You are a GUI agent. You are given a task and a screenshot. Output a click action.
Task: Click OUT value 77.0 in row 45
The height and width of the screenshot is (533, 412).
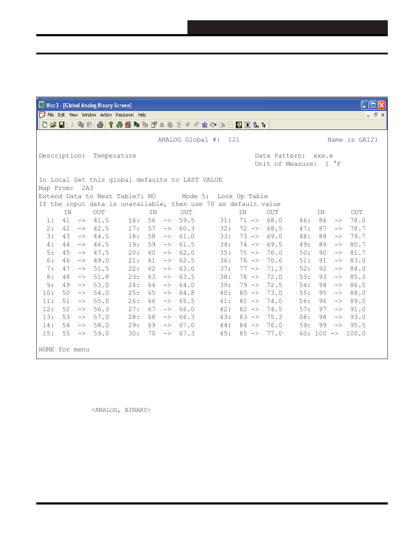pos(274,334)
